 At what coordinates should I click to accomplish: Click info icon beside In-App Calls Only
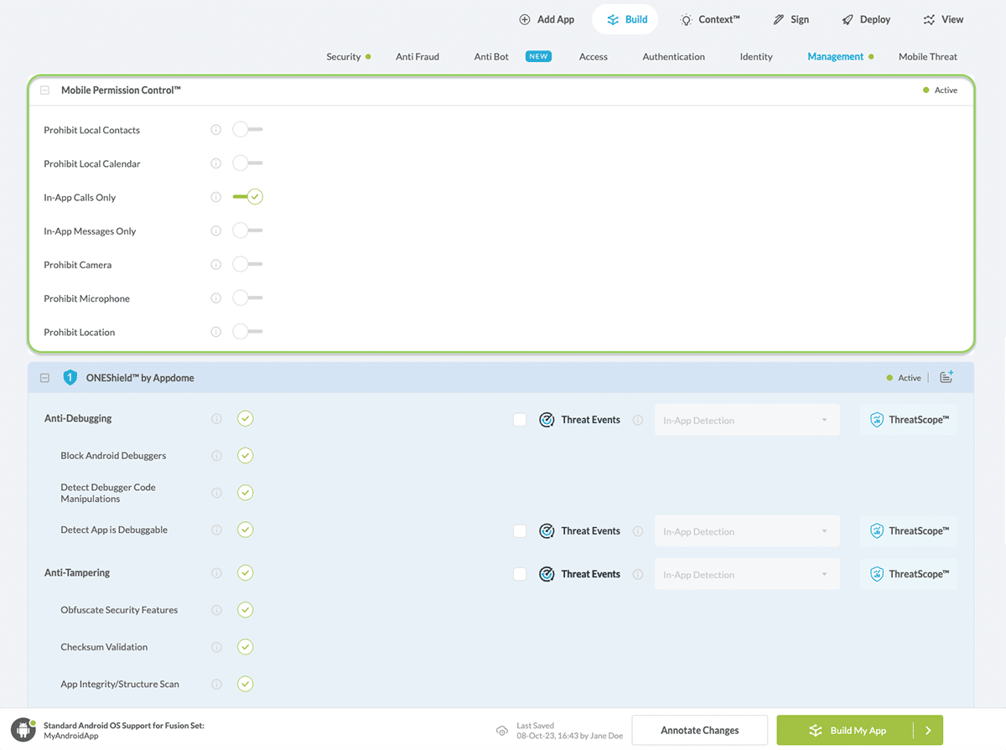[x=215, y=198]
